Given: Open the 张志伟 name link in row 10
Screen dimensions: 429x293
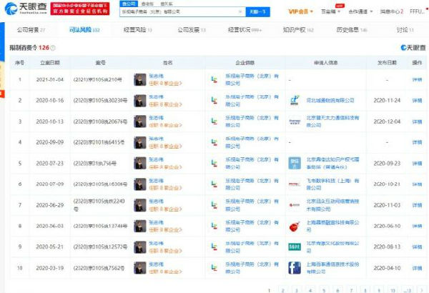Looking at the screenshot, I should coord(156,264).
